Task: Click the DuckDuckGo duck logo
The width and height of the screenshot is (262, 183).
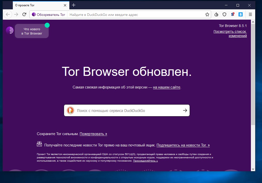Action: 70,111
